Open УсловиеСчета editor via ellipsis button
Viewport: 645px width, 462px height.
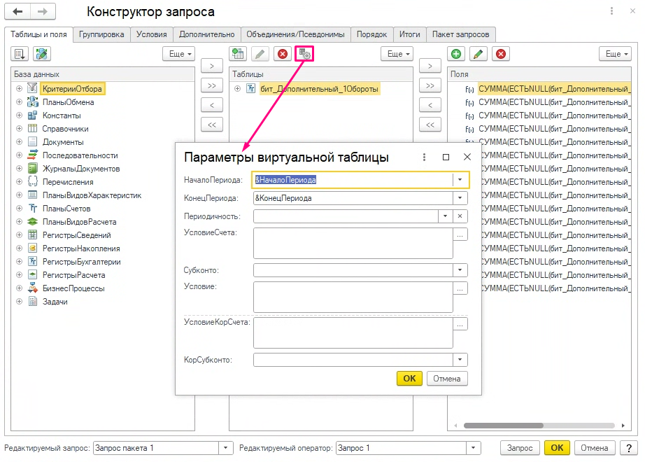460,236
